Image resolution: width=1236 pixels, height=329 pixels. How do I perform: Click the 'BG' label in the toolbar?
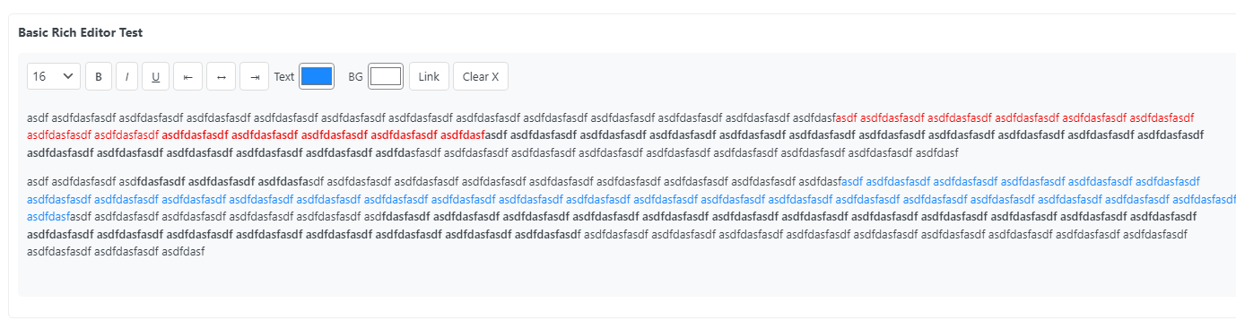pyautogui.click(x=355, y=77)
